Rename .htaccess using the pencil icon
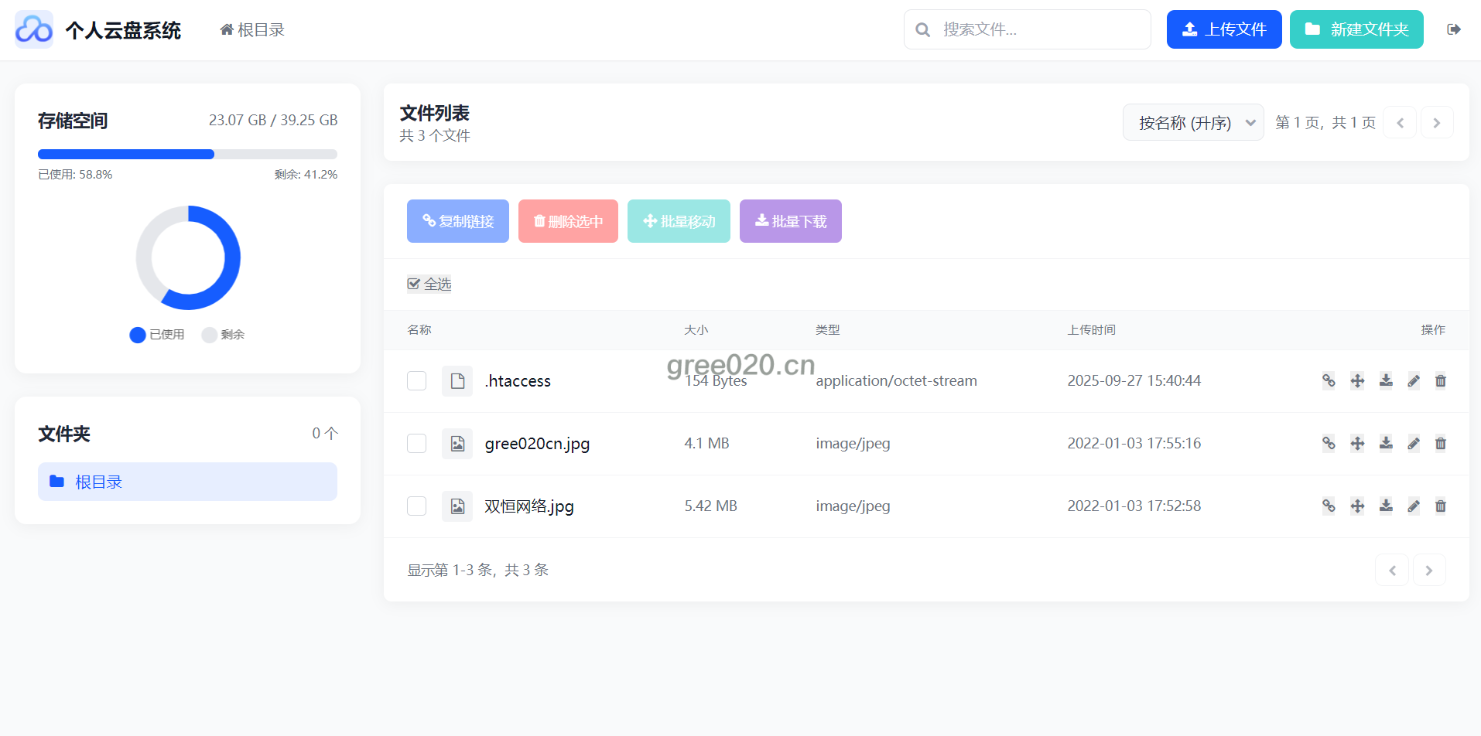The width and height of the screenshot is (1481, 736). (x=1414, y=380)
